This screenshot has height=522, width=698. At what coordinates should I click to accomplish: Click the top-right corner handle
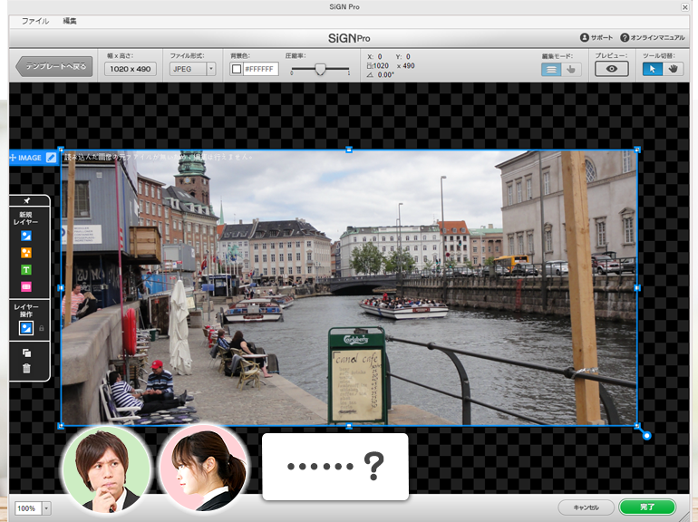coord(637,150)
